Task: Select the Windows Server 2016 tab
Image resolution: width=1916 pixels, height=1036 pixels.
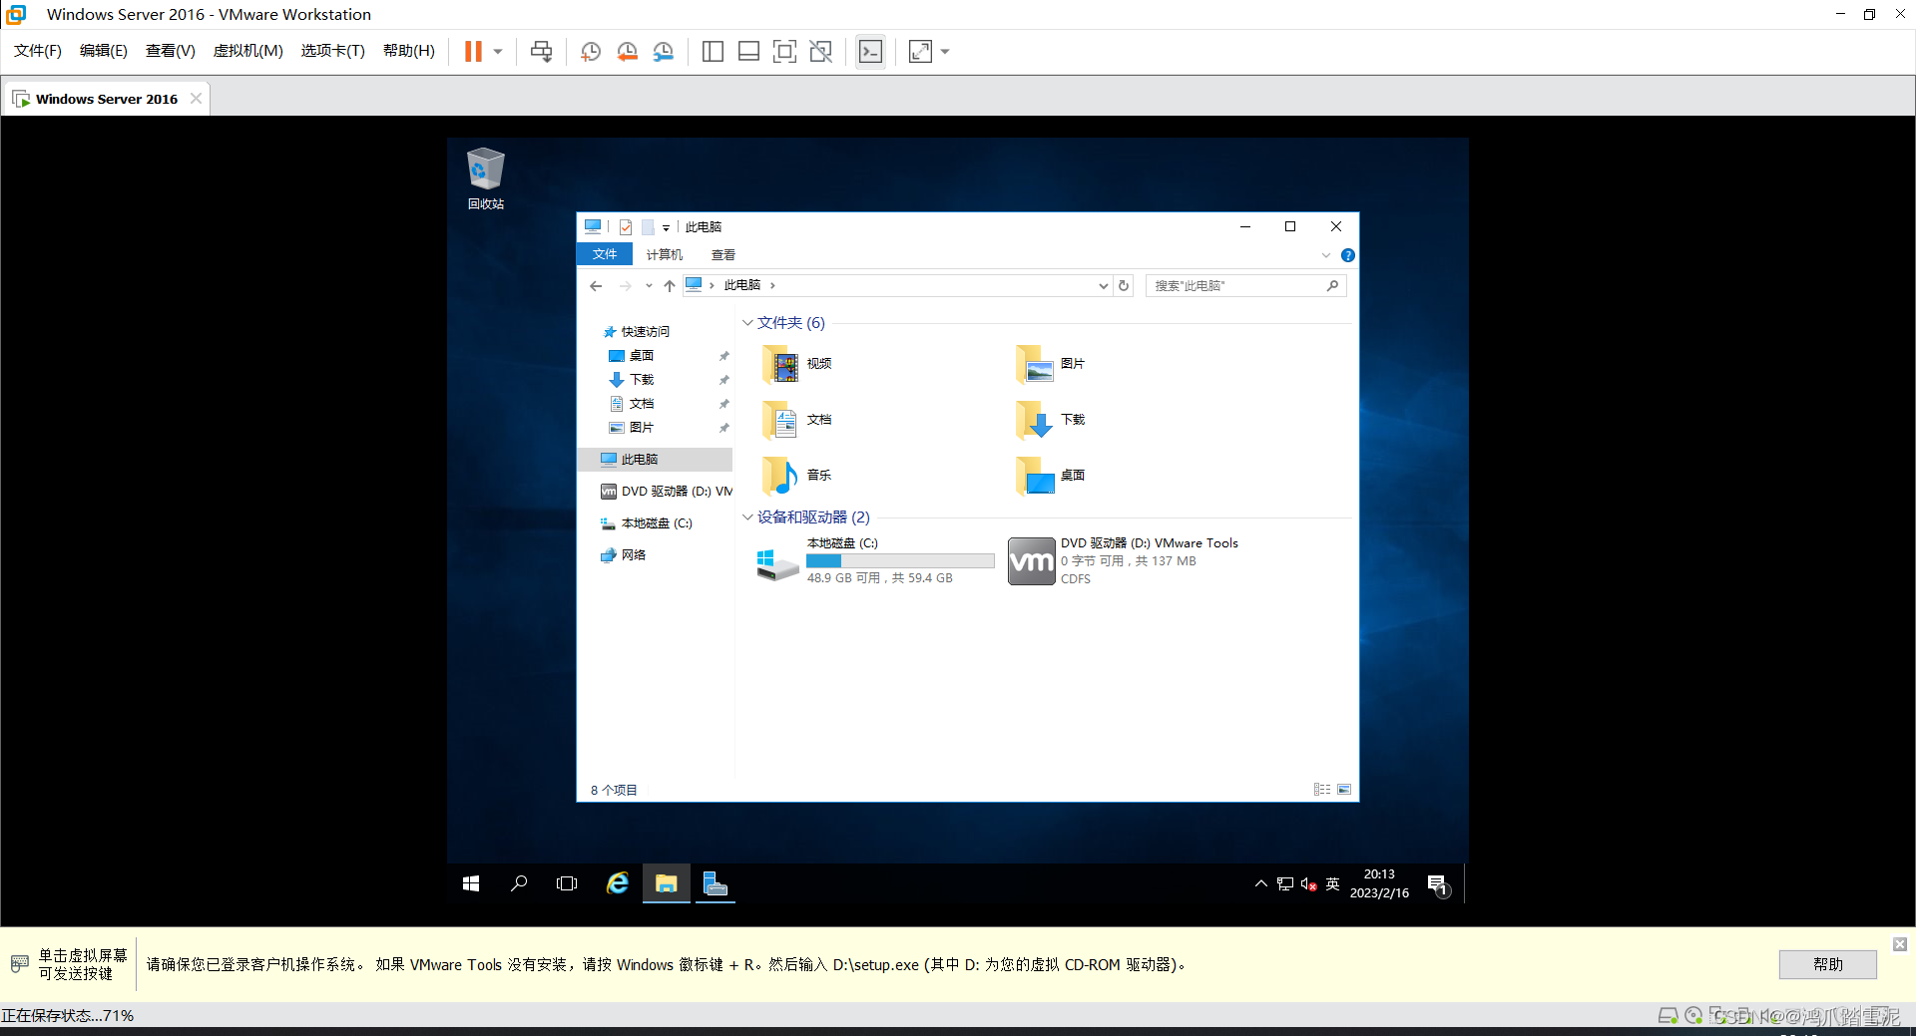Action: tap(107, 99)
